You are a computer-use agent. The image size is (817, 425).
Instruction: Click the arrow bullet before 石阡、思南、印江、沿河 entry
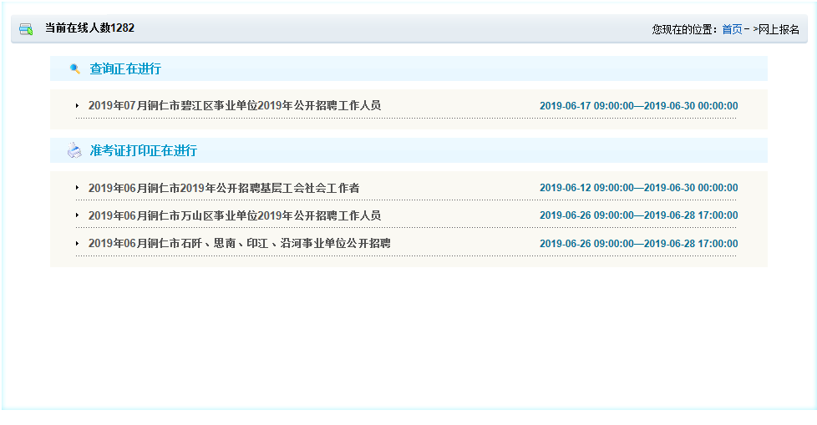pyautogui.click(x=77, y=243)
